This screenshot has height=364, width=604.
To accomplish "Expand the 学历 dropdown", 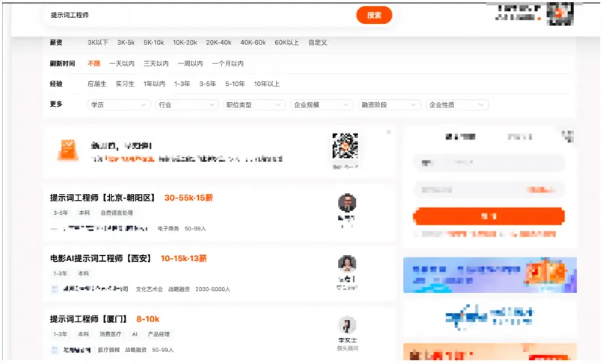I will click(119, 105).
